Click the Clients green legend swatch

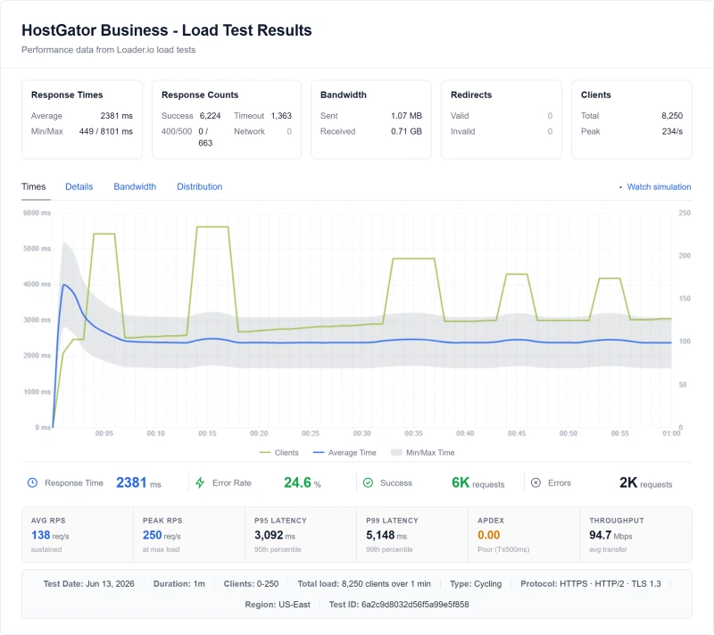pyautogui.click(x=265, y=452)
